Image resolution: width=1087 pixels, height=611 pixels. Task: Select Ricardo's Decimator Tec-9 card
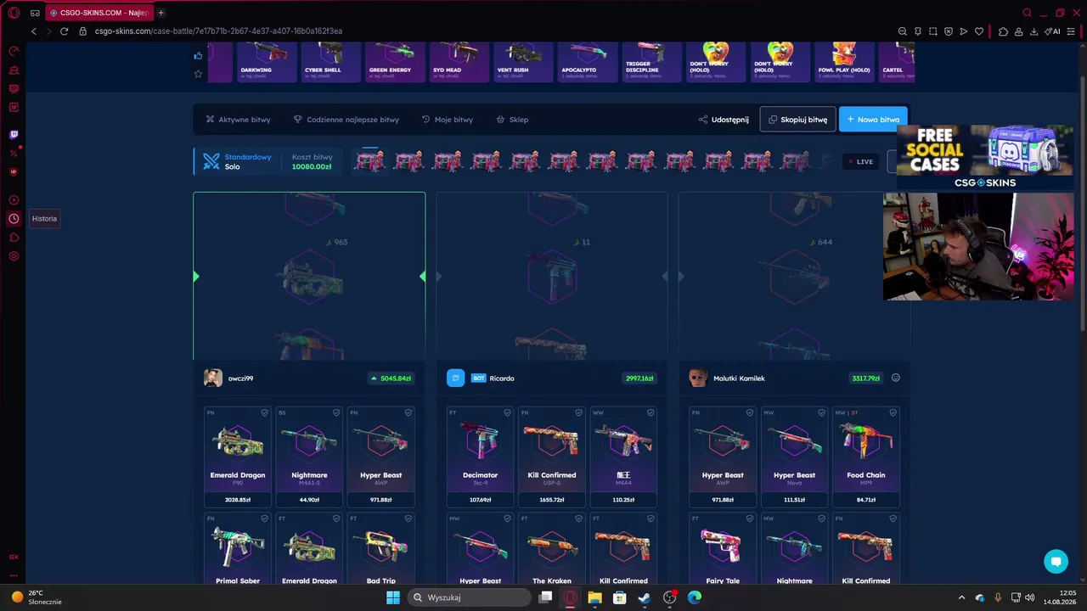pos(481,457)
